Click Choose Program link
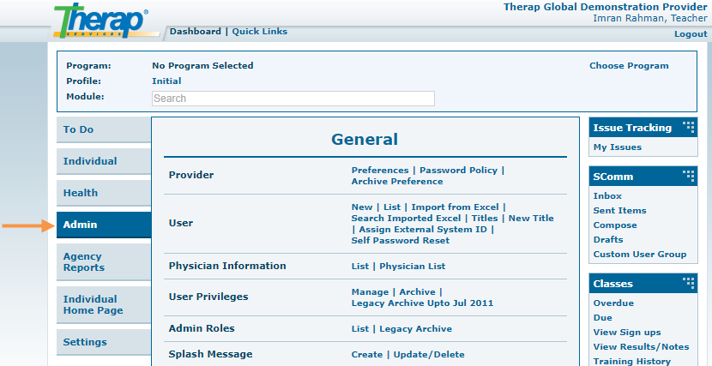Image resolution: width=712 pixels, height=366 pixels. (x=629, y=66)
